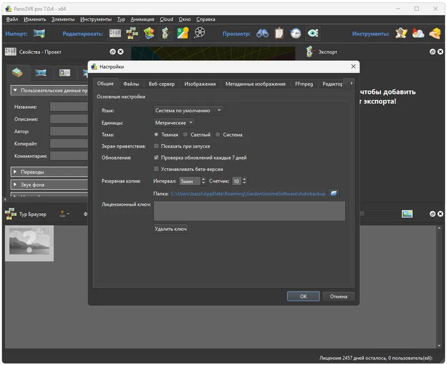
Task: Click the garden gnome Export icon in the toolbar
Action: [165, 33]
